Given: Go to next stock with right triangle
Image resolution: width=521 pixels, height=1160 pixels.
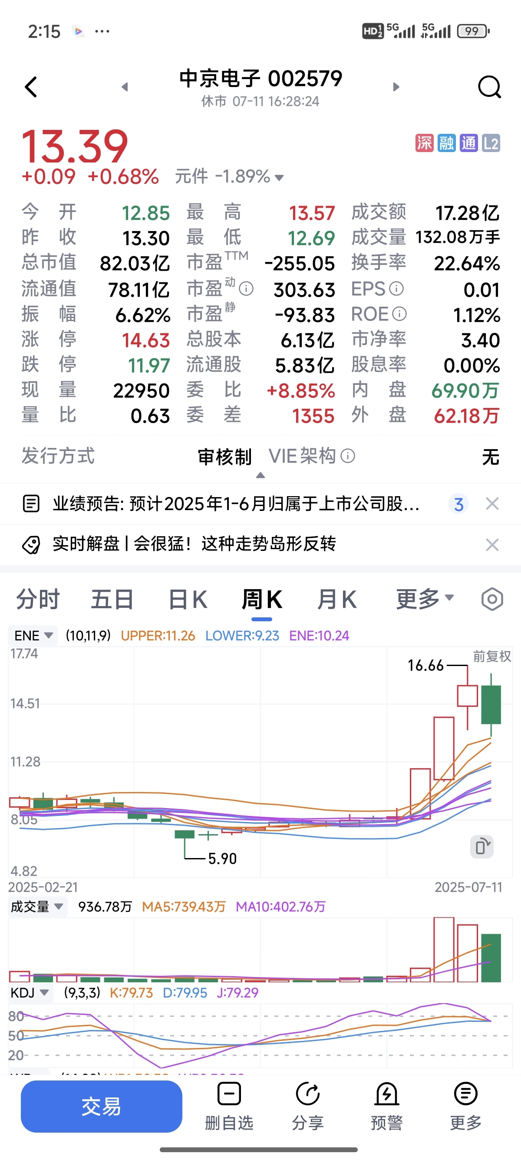Looking at the screenshot, I should click(396, 87).
